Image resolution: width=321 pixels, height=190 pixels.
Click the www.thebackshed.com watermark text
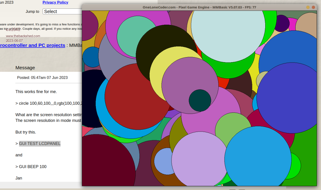pyautogui.click(x=23, y=36)
